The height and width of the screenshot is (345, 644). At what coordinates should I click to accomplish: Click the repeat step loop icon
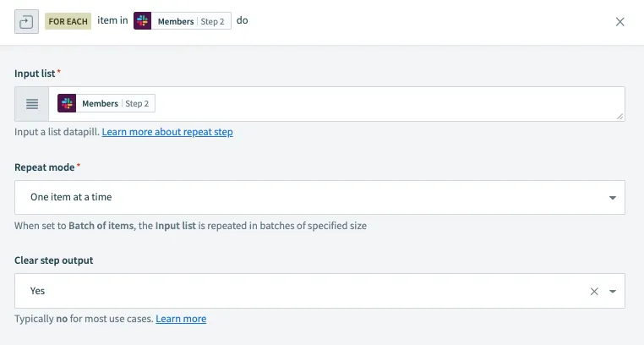point(25,22)
